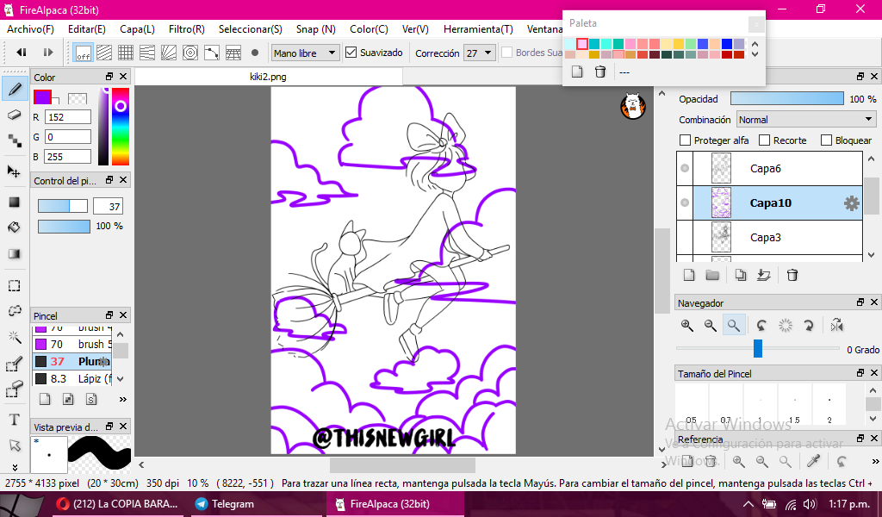Screen dimensions: 882x517
Task: Select the rectangular Selection tool
Action: tap(15, 286)
